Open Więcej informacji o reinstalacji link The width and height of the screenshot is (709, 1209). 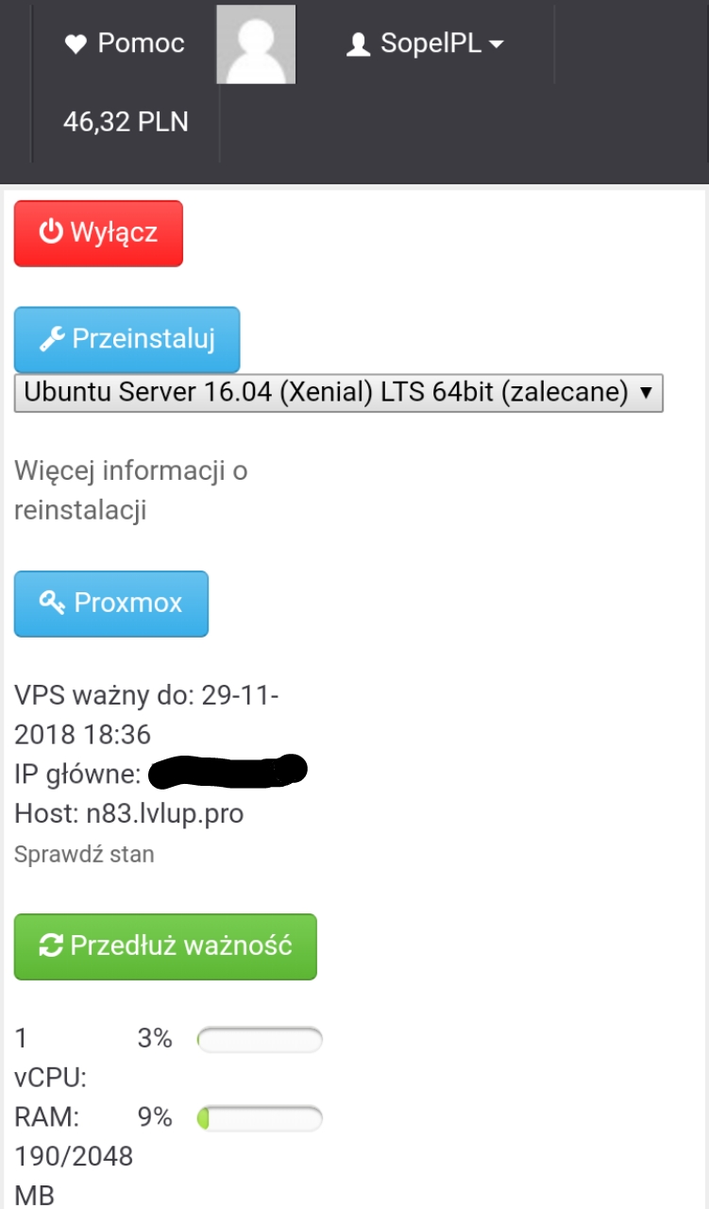pyautogui.click(x=131, y=490)
